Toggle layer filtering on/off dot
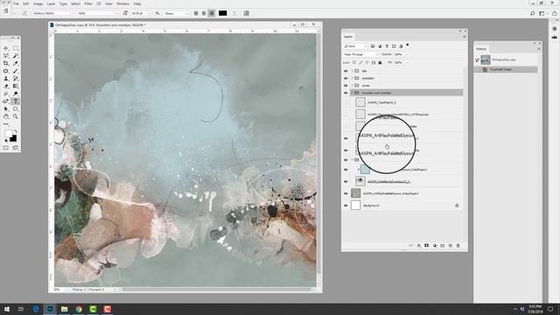 pyautogui.click(x=408, y=45)
